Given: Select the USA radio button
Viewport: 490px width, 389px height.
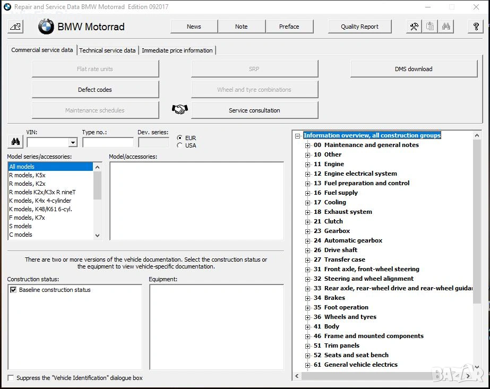Looking at the screenshot, I should coord(180,145).
